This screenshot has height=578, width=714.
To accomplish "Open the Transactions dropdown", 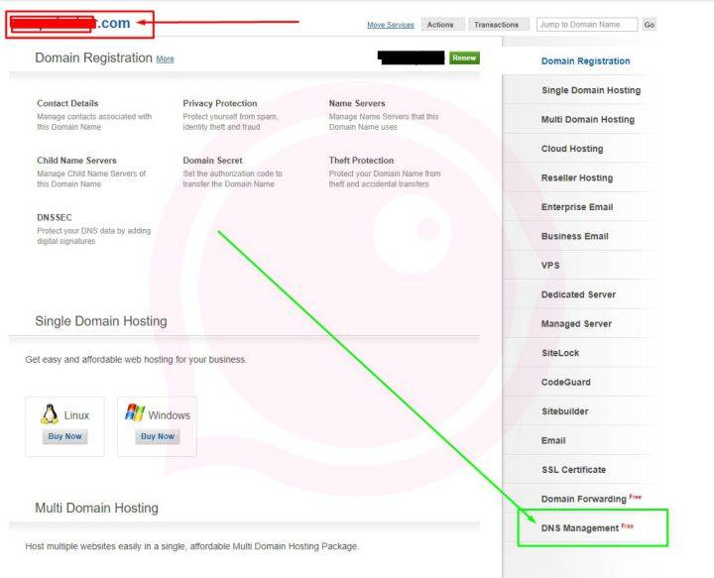I will [496, 25].
